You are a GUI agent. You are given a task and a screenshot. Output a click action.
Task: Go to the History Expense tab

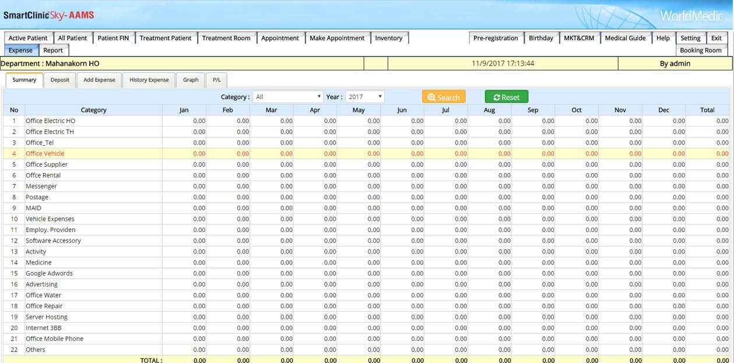pos(149,80)
